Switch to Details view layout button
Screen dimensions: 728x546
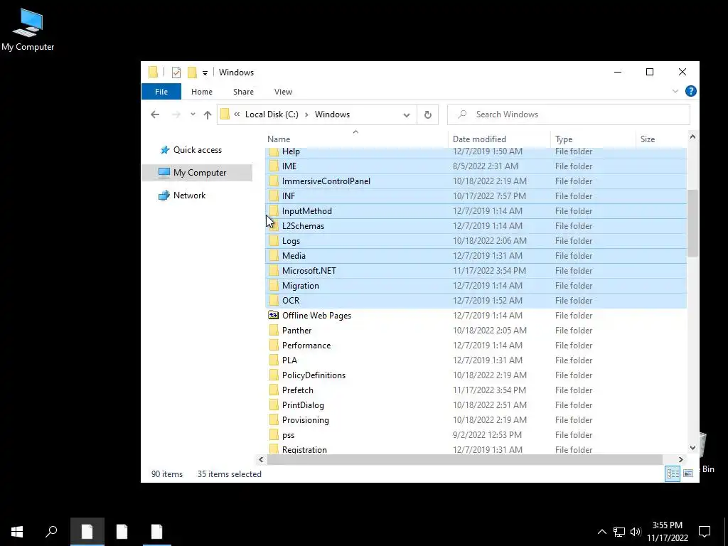[x=673, y=473]
